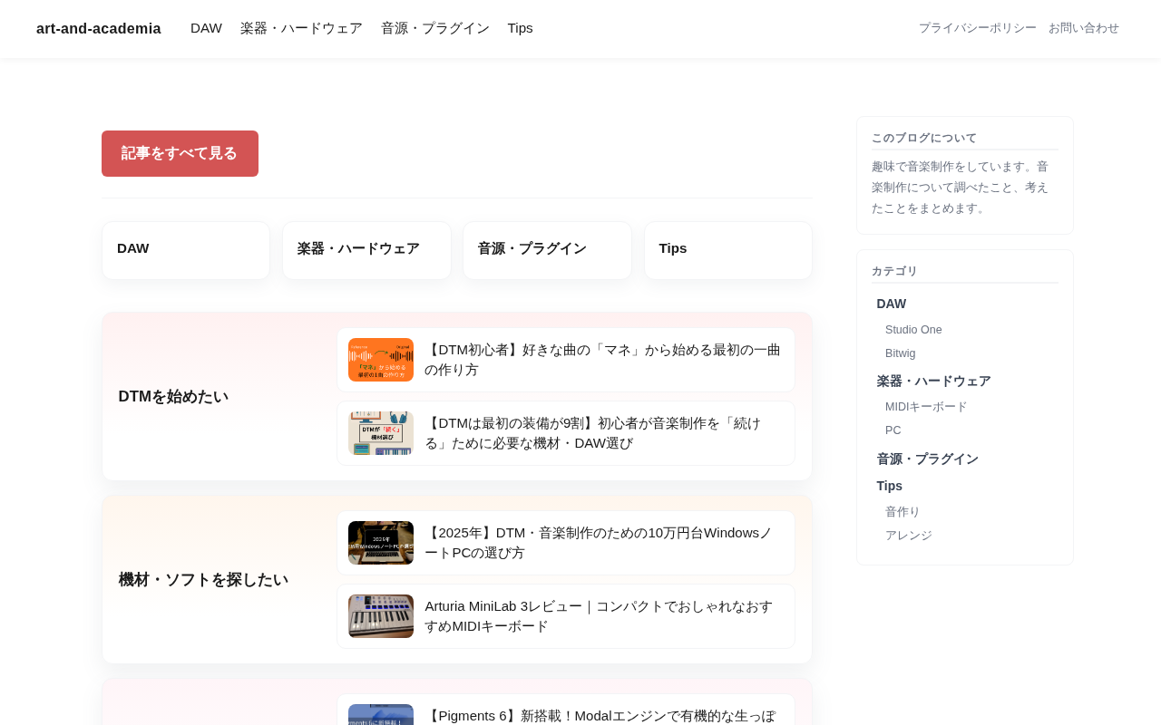
Task: Open 楽器・ハードウェア in the top navigation
Action: click(301, 28)
